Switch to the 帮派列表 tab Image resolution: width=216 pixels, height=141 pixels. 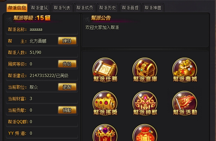coord(62,8)
